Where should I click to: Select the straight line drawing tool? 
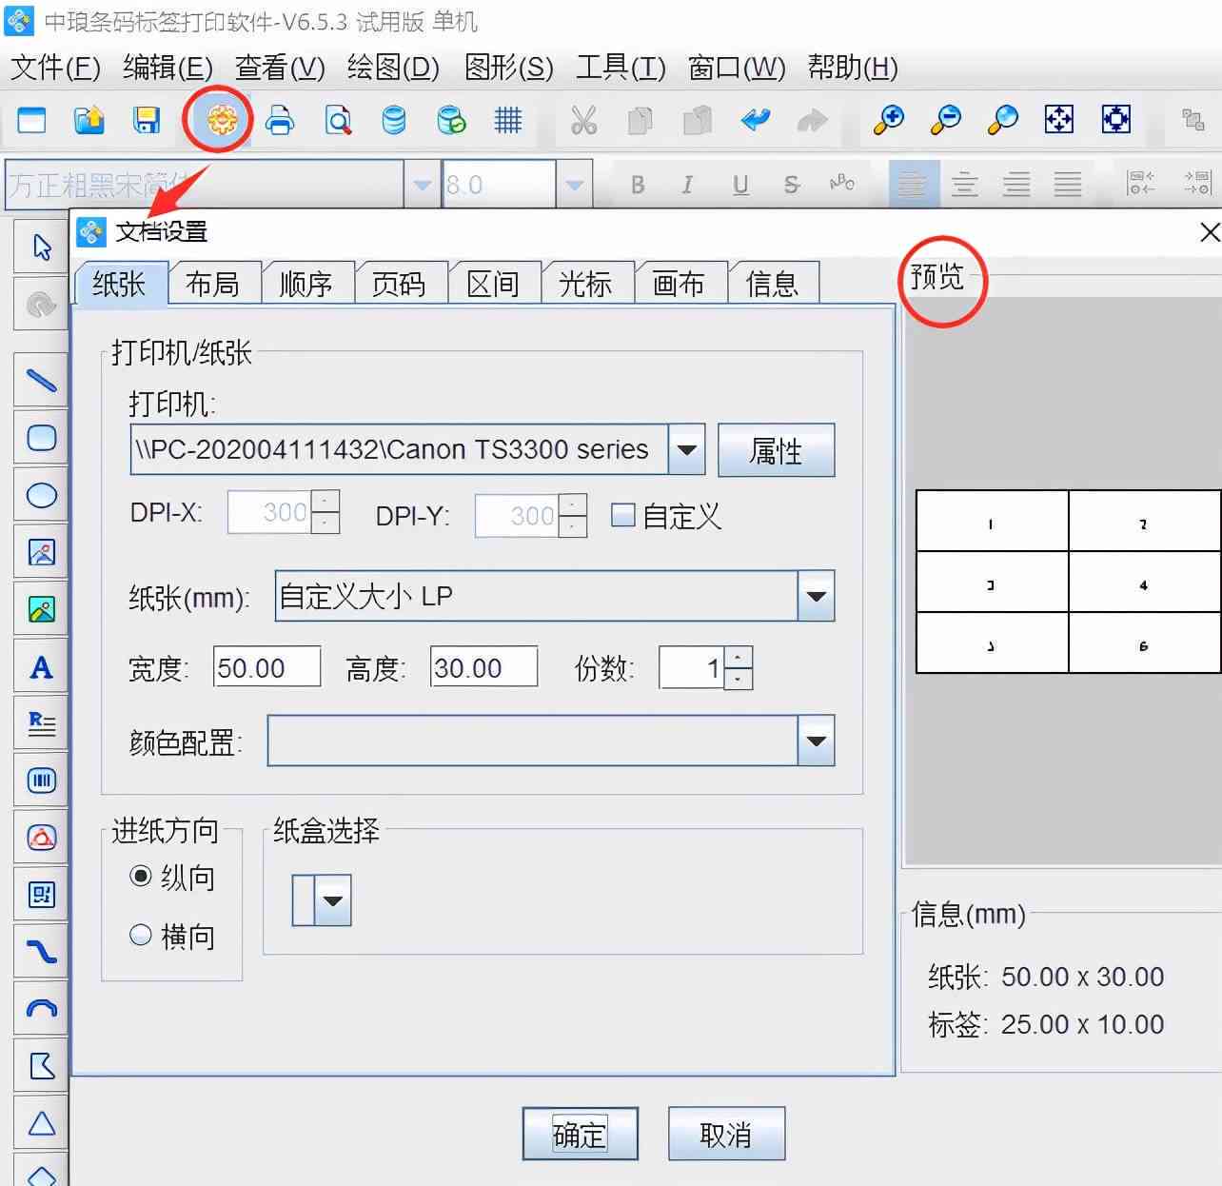41,381
